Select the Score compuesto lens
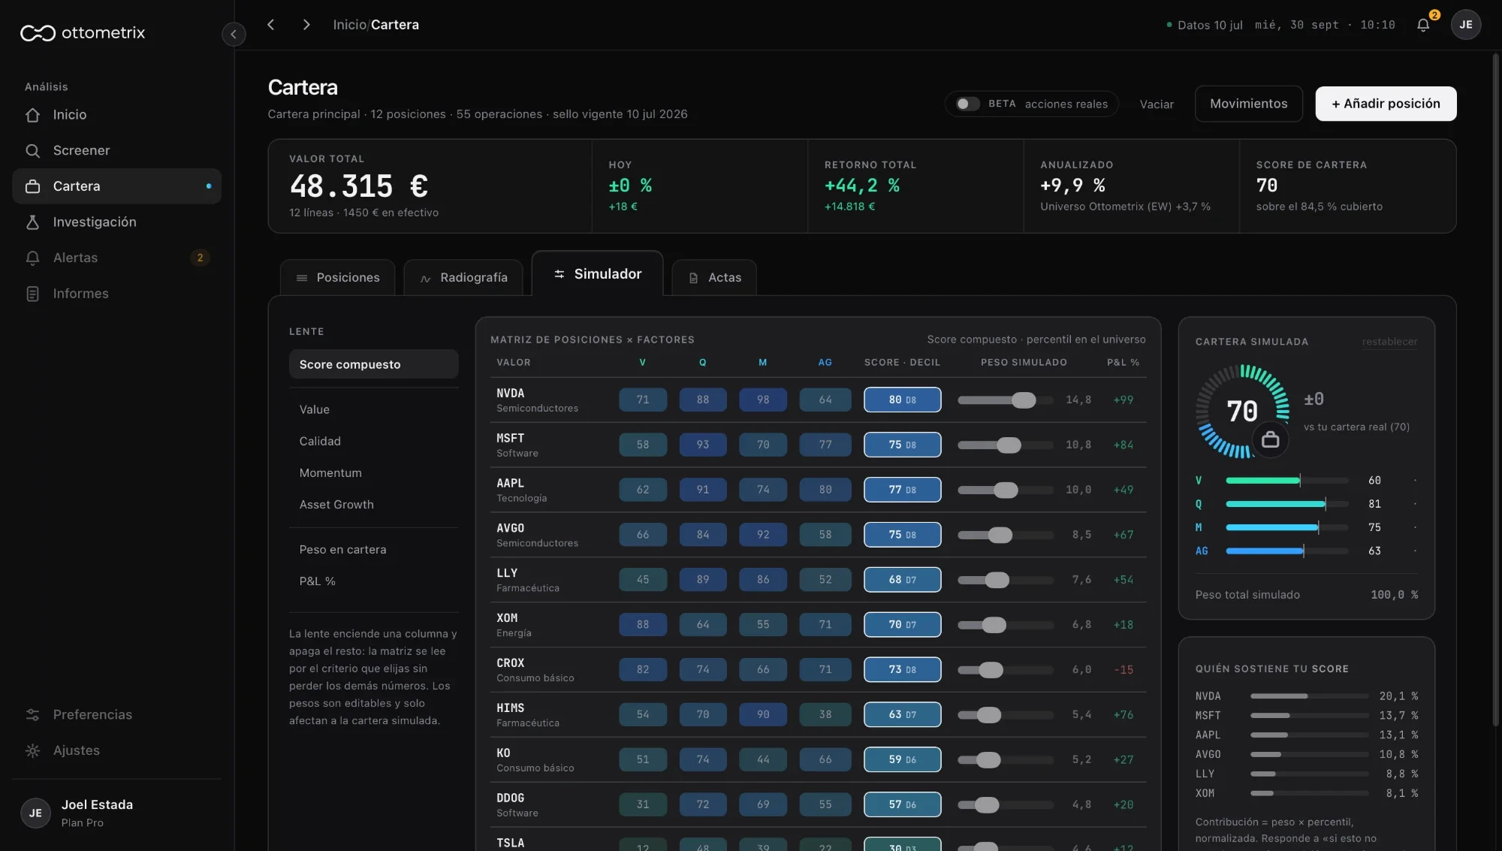 [x=373, y=364]
